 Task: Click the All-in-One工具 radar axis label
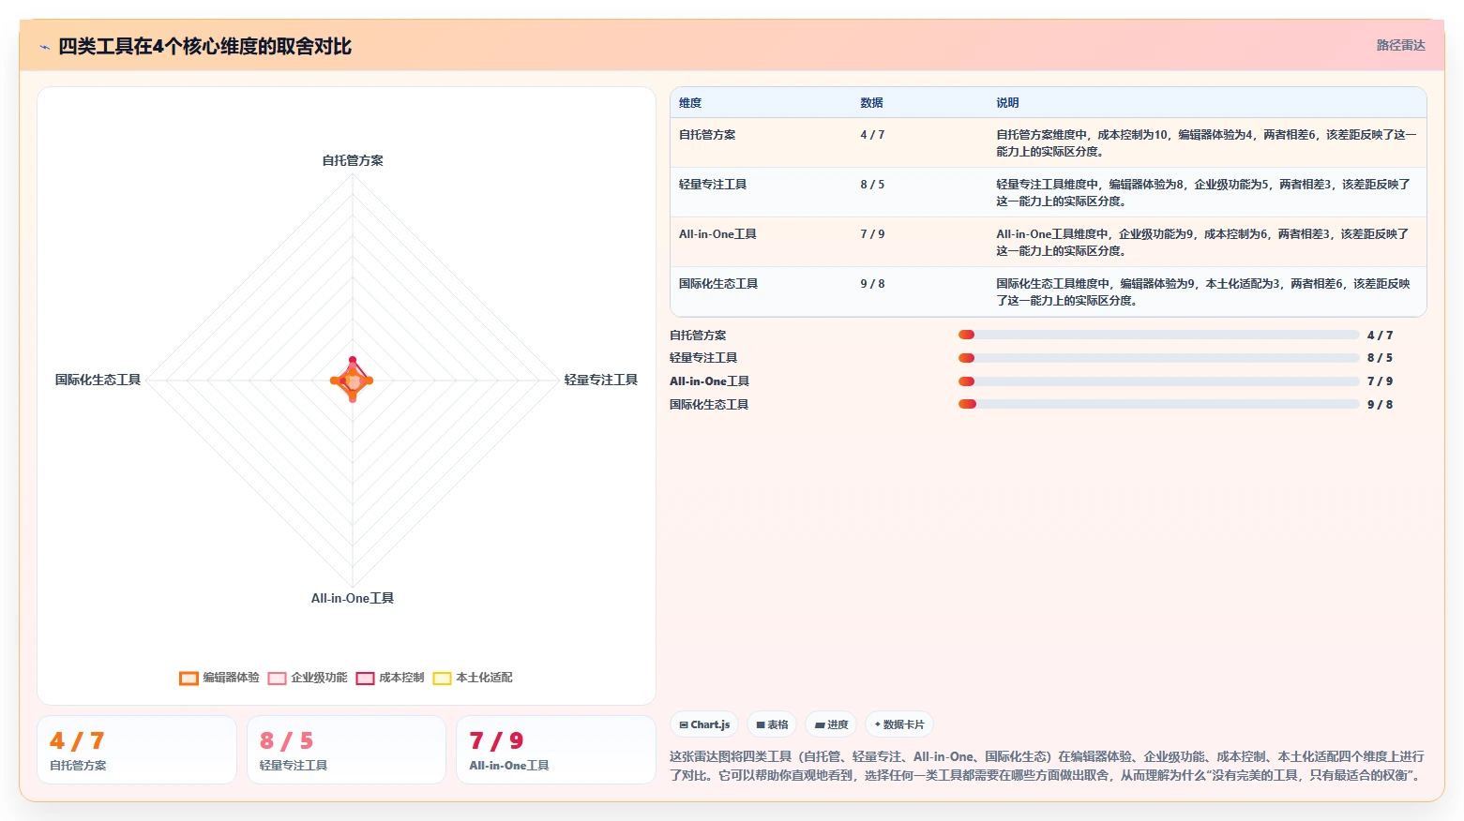click(x=353, y=598)
